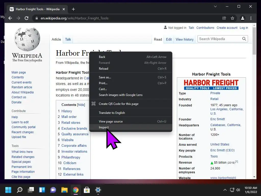Click the Wikipedia globe logo
Screen dimensions: 261x196
(x=27, y=39)
